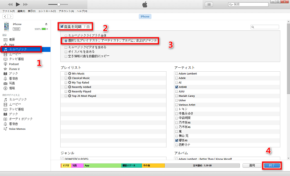Select ミュージックライブラリ全体 radio button
This screenshot has height=176, width=290.
pyautogui.click(x=66, y=35)
